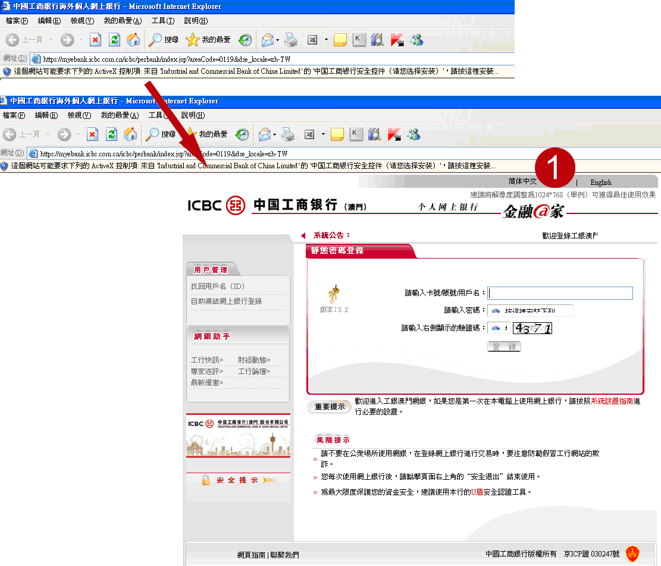Open the 財經動態 link
Screen dimensions: 661x566
pyautogui.click(x=254, y=360)
